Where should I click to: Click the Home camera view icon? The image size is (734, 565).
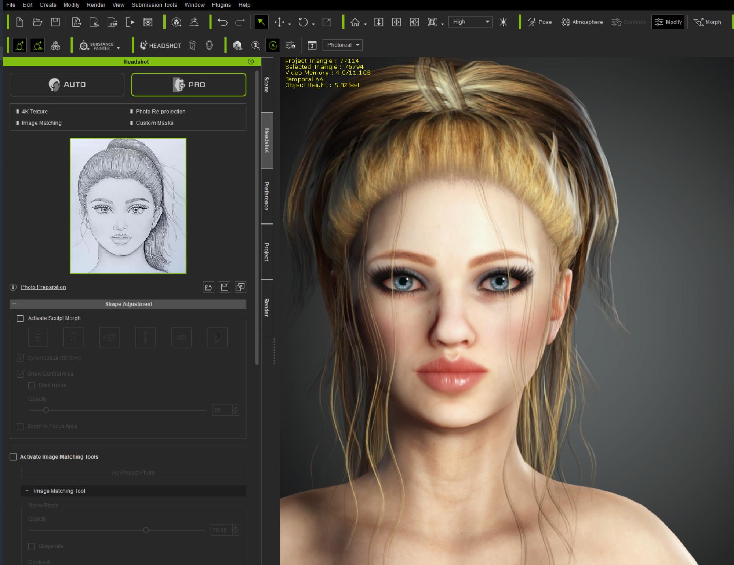click(355, 22)
